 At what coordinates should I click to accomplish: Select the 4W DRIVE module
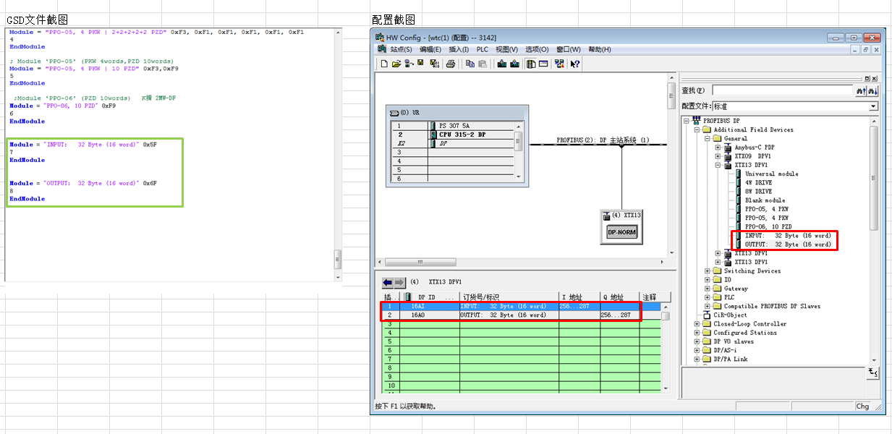coord(758,182)
